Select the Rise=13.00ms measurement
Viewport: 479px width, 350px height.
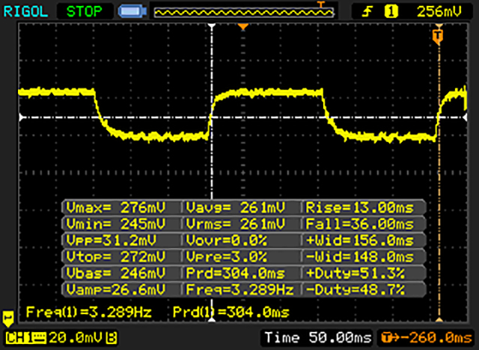coord(364,207)
